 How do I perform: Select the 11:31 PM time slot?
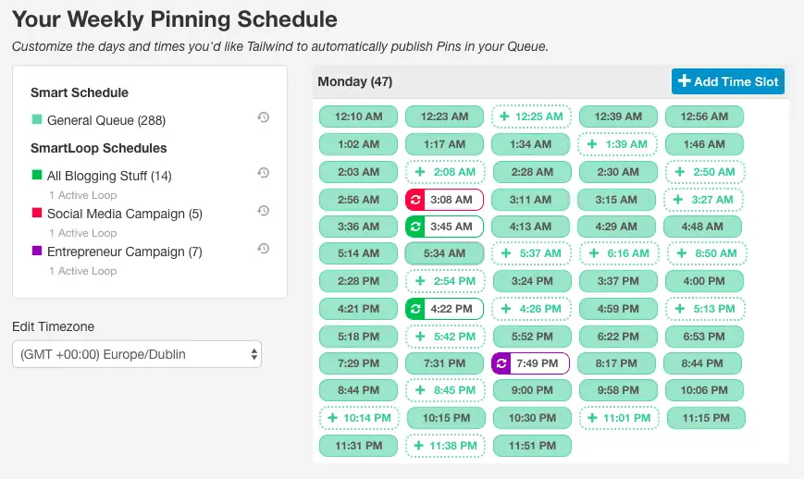tap(358, 446)
